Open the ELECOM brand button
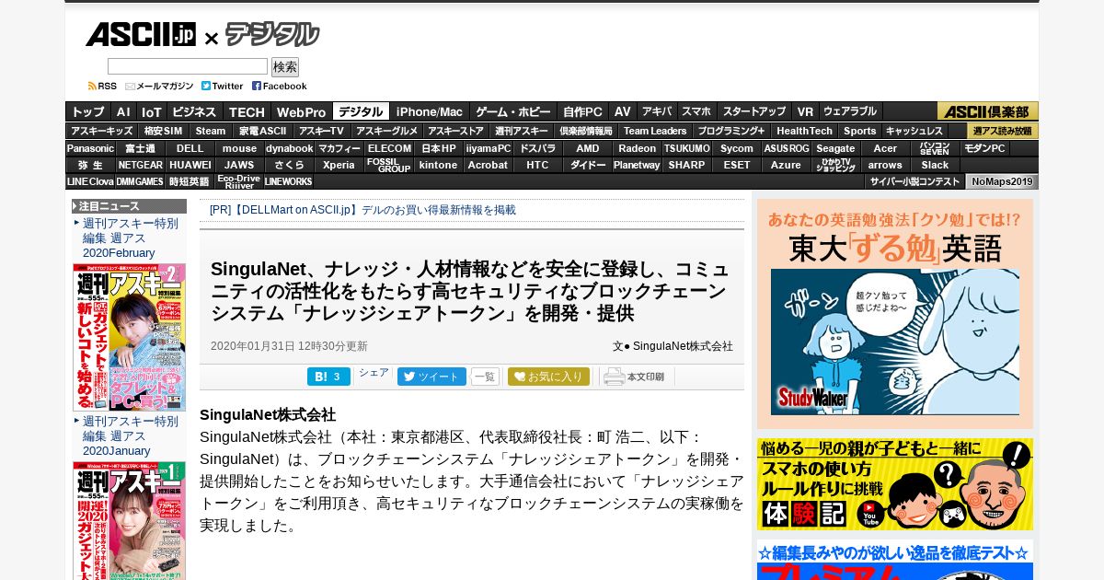The width and height of the screenshot is (1104, 580). (389, 148)
